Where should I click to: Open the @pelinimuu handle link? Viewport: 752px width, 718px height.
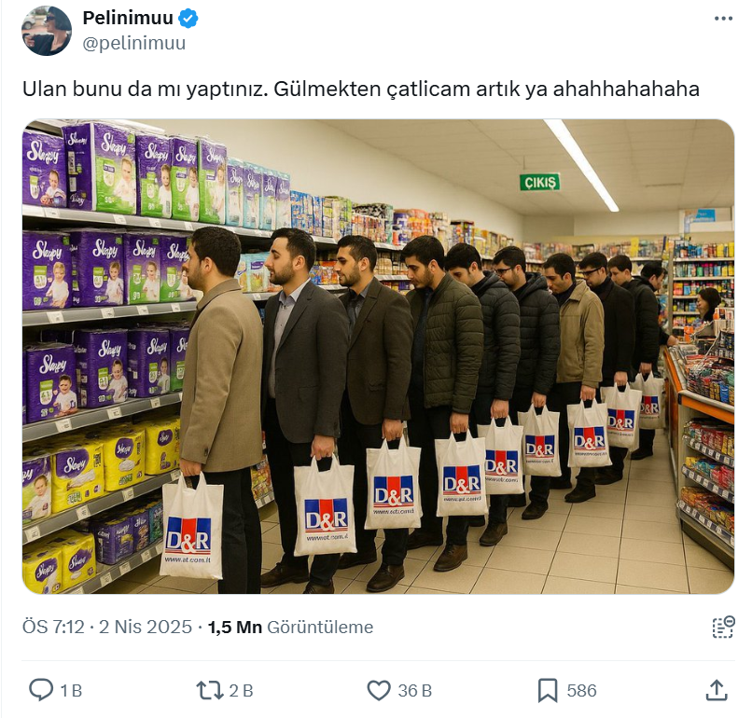133,43
